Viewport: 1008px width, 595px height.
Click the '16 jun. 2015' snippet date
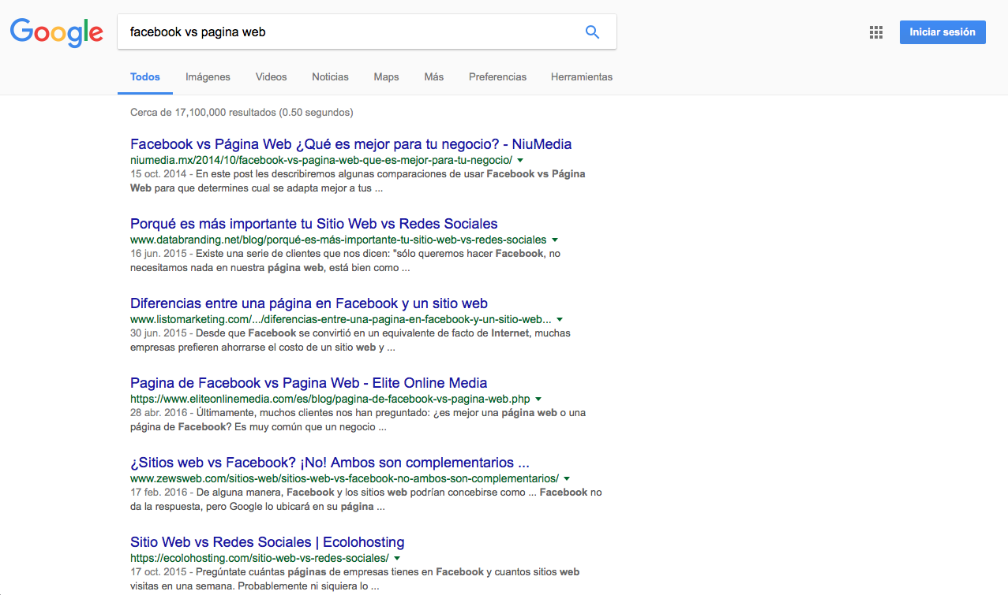click(159, 253)
